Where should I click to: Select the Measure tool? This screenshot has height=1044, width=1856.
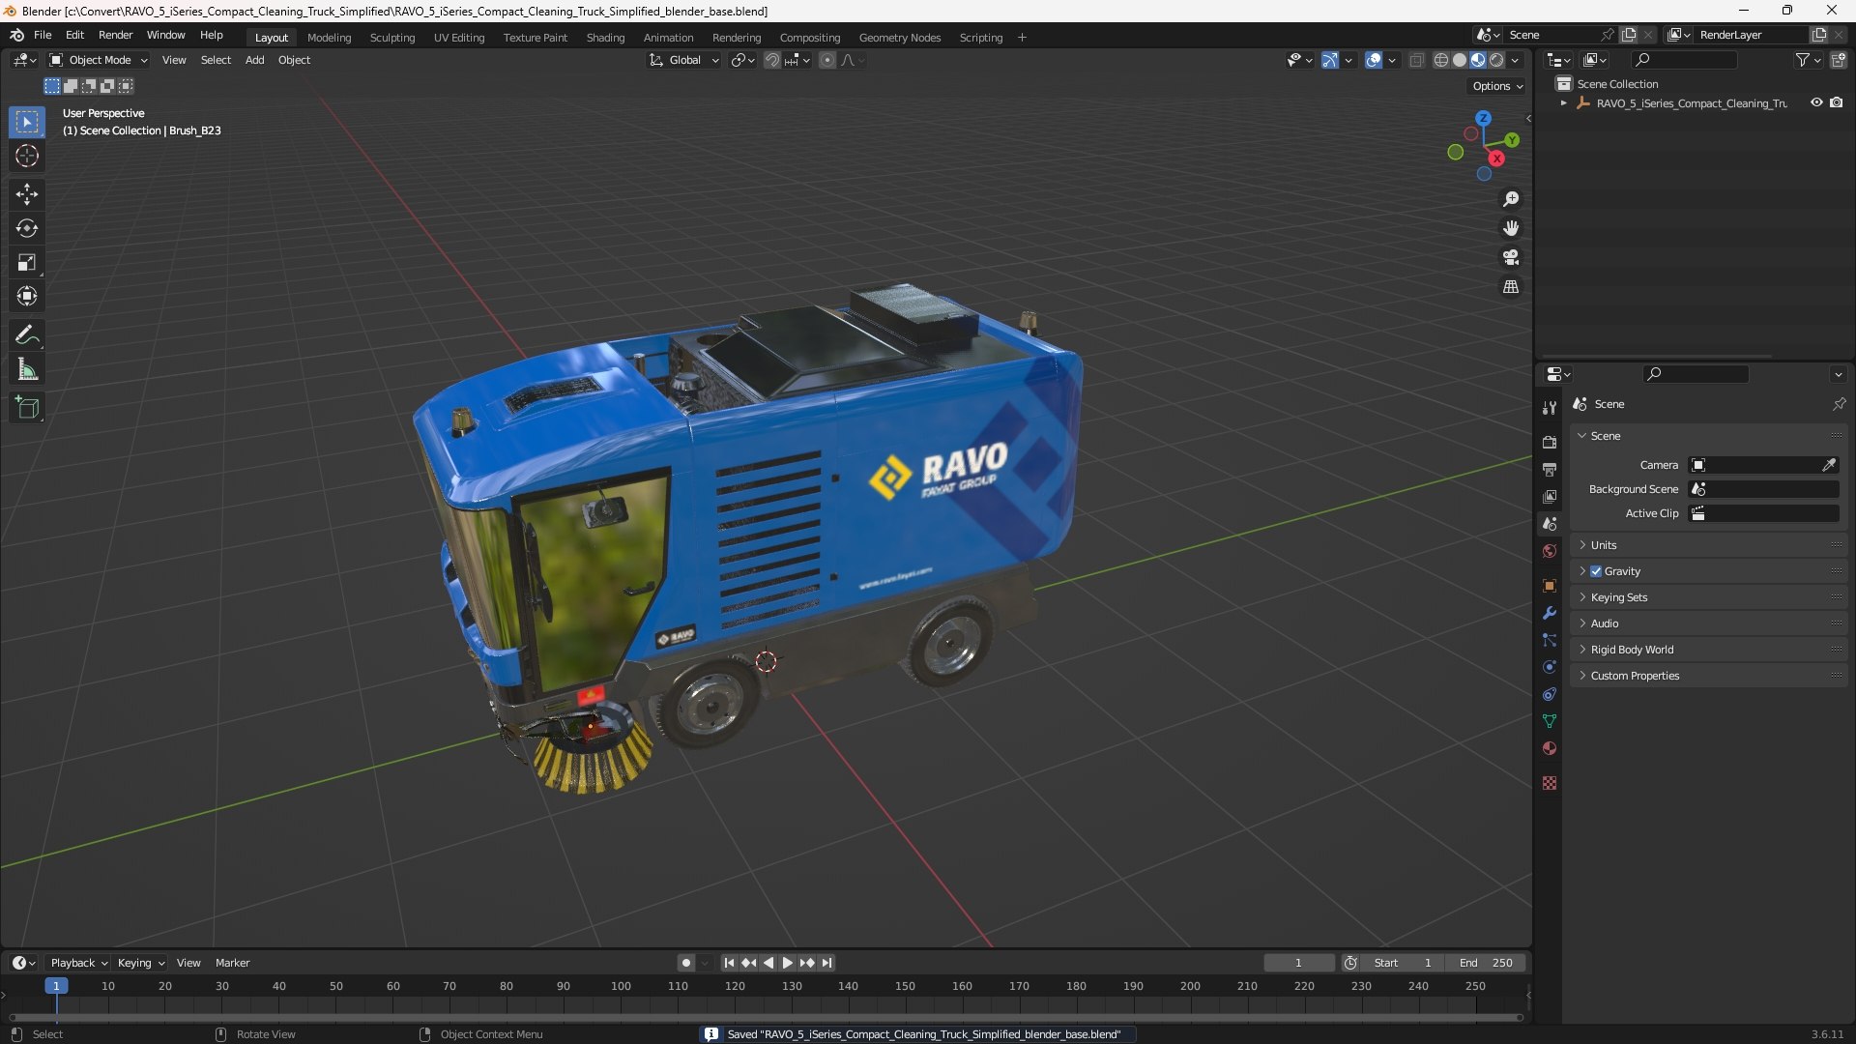27,369
